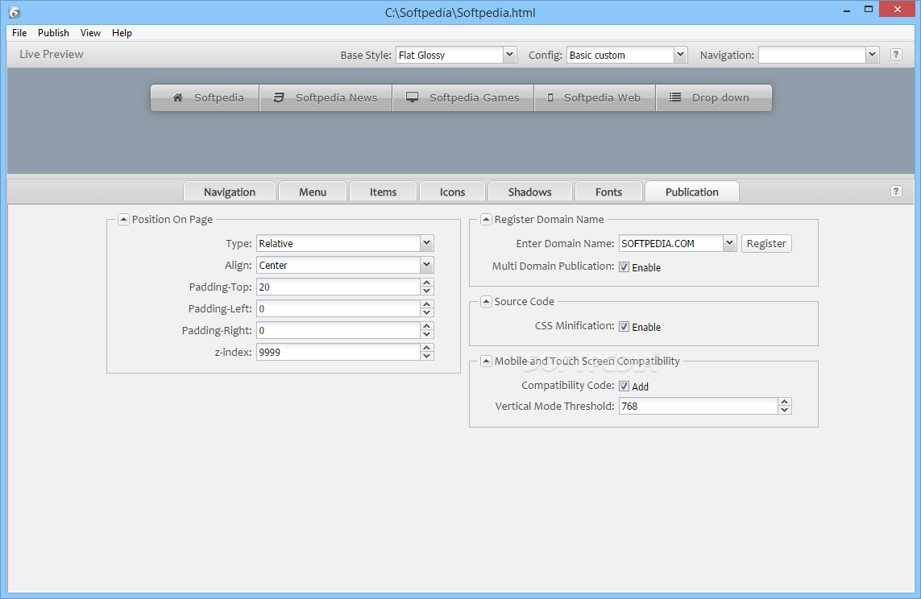
Task: Open the Help menu
Action: click(122, 33)
